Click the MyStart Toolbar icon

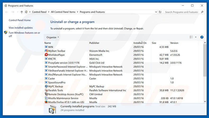46,51
